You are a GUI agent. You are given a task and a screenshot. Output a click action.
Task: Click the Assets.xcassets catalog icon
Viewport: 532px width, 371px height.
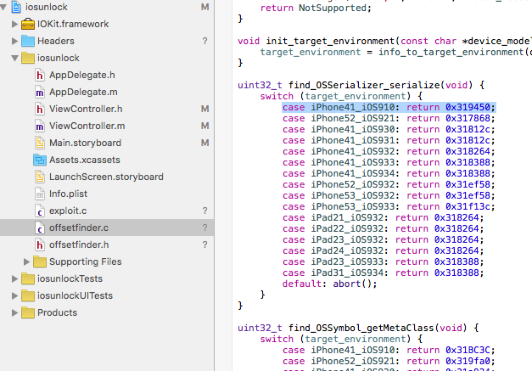40,160
